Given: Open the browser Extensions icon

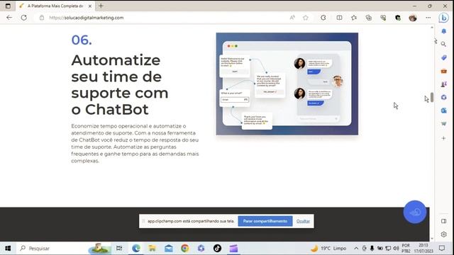Looking at the screenshot, I should pyautogui.click(x=323, y=18).
